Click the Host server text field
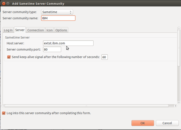This screenshot has width=181, height=130. (x=68, y=43)
